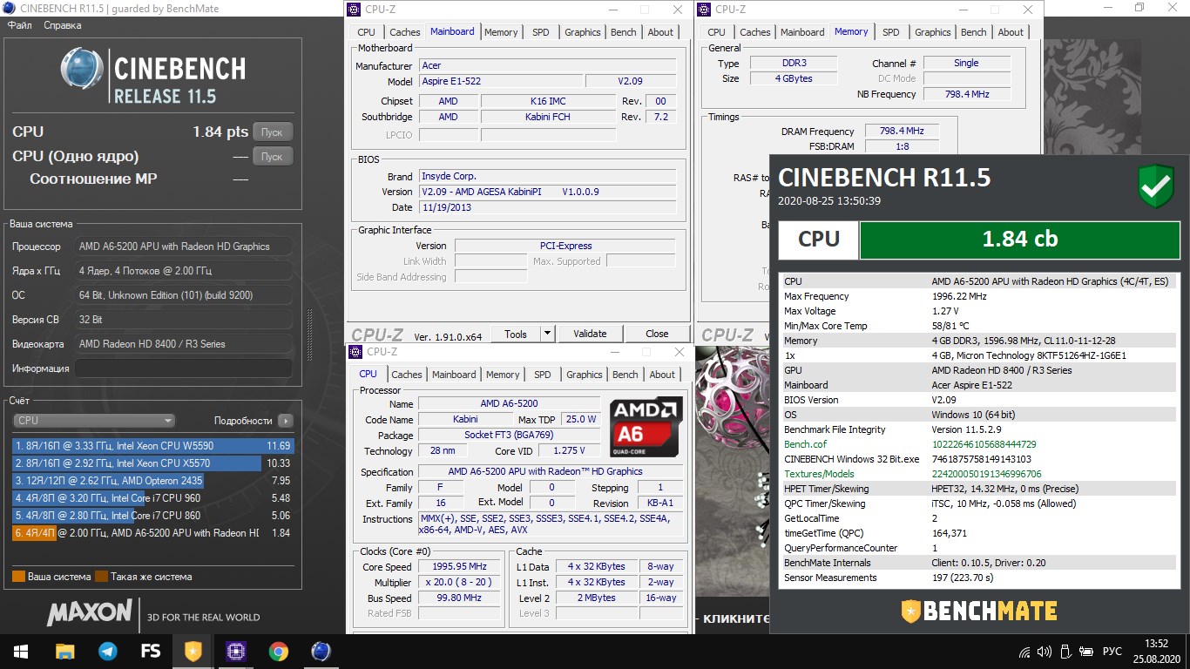The width and height of the screenshot is (1190, 669).
Task: Click Aspire E1-522 model field
Action: (500, 81)
